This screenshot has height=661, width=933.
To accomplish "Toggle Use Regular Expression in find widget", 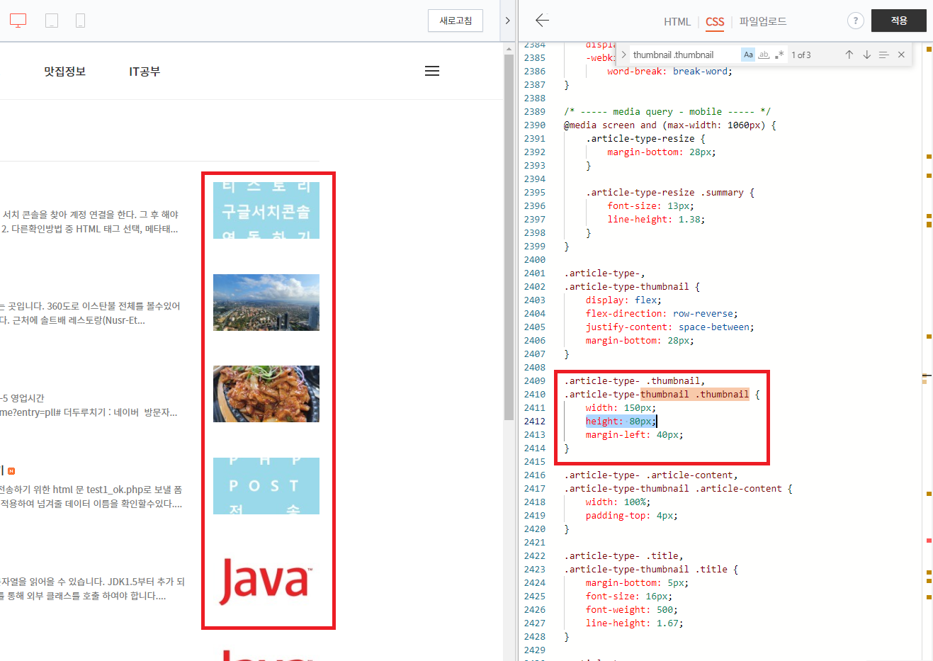I will pyautogui.click(x=779, y=55).
